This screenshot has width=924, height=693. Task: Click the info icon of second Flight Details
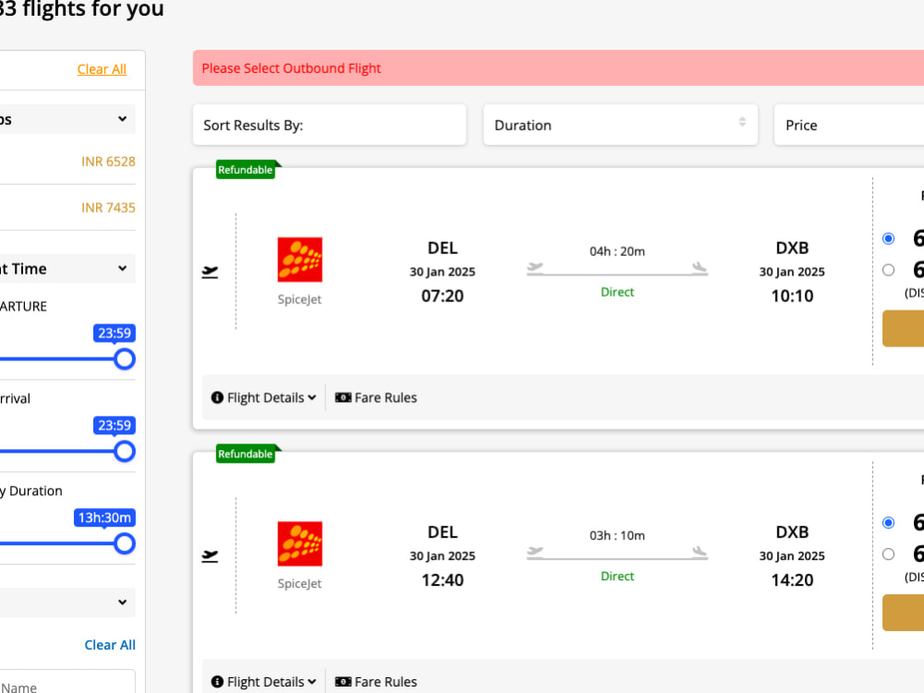[x=217, y=682]
